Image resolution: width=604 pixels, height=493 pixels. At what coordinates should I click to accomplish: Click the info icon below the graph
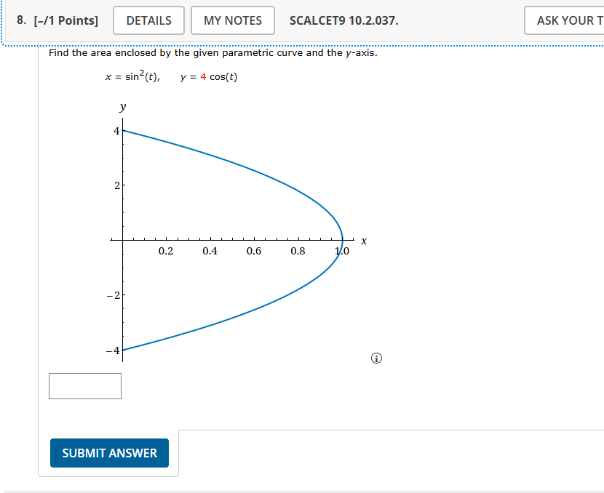tap(376, 358)
